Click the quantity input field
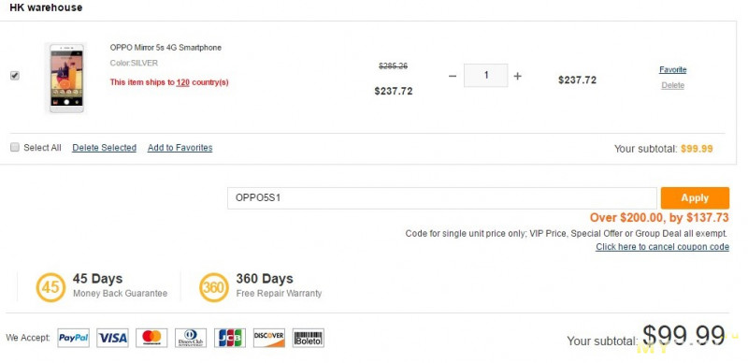 (x=485, y=76)
